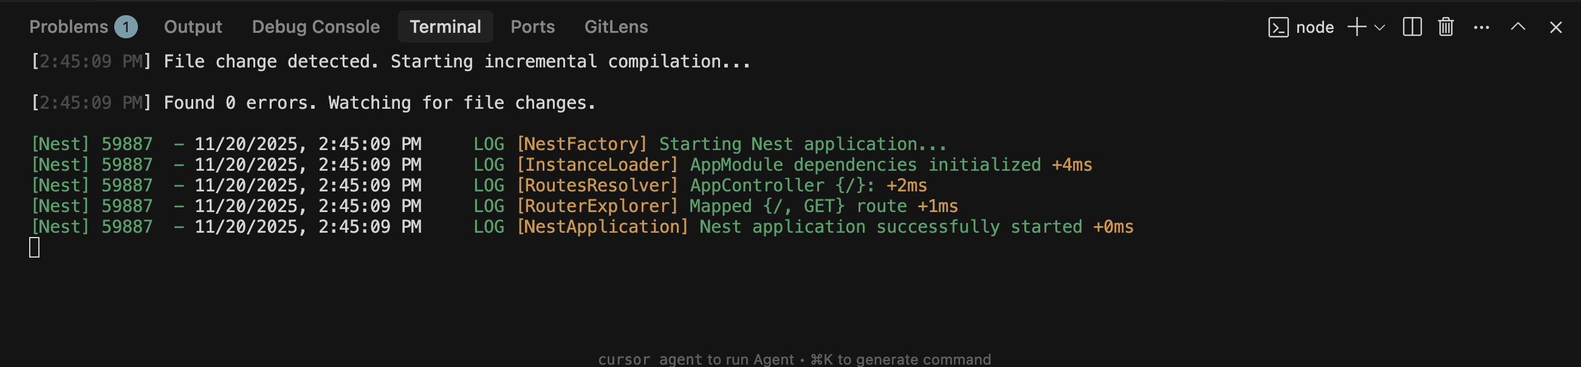The width and height of the screenshot is (1581, 367).
Task: Close the terminal panel
Action: tap(1555, 27)
